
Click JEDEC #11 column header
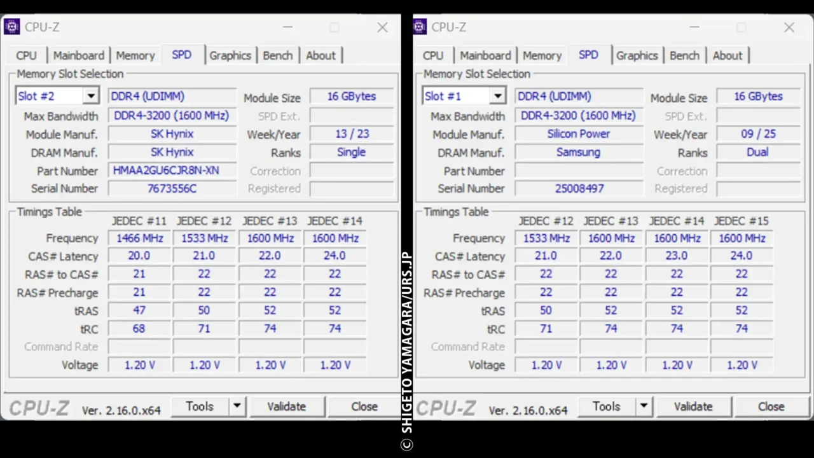click(139, 221)
